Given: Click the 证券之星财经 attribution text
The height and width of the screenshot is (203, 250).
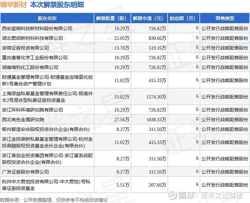Looking at the screenshot, I should [x=222, y=196].
